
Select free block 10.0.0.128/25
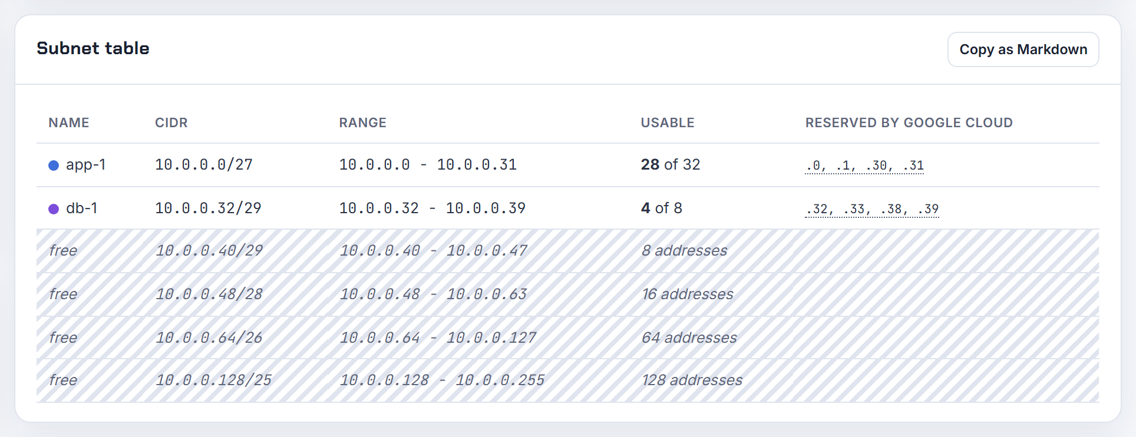point(213,380)
